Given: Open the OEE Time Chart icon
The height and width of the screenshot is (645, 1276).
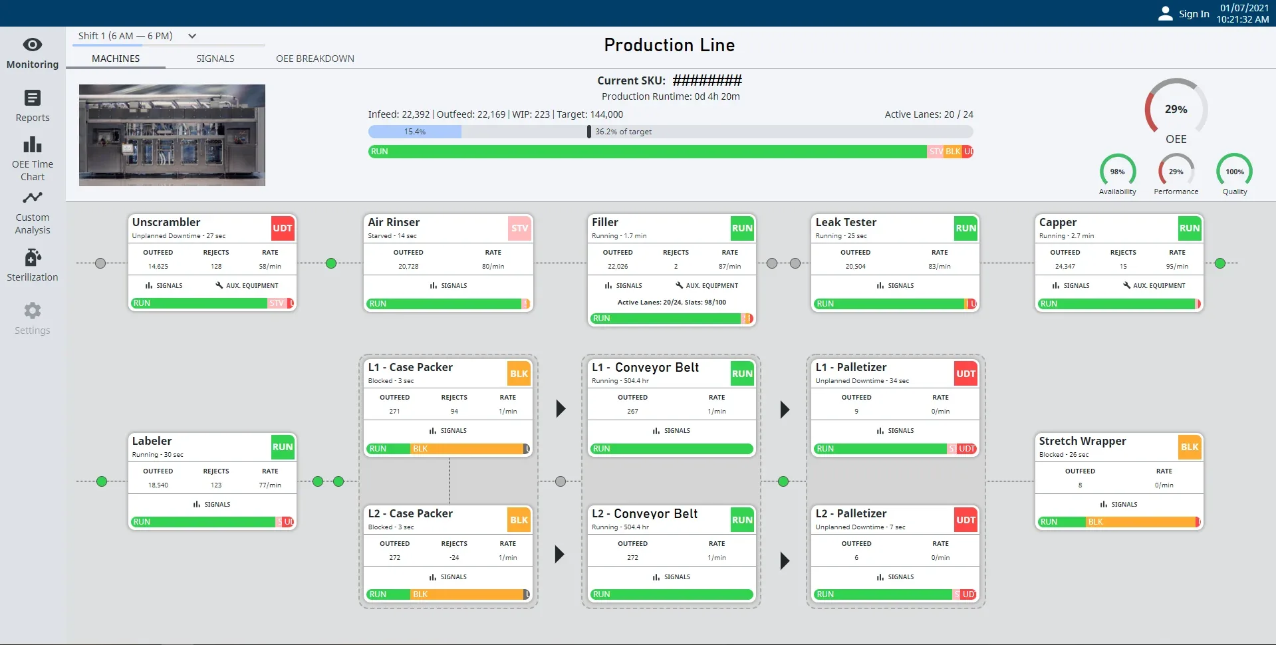Looking at the screenshot, I should coord(33,144).
